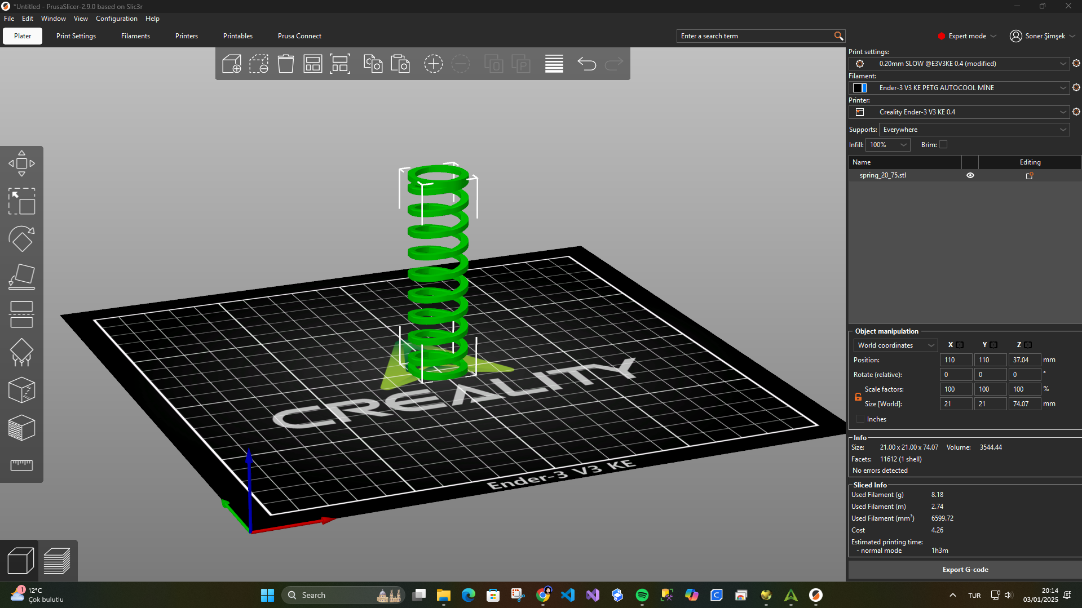Select the Place on face tool
Image resolution: width=1082 pixels, height=608 pixels.
[21, 277]
